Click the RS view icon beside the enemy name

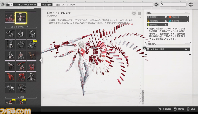click(134, 13)
